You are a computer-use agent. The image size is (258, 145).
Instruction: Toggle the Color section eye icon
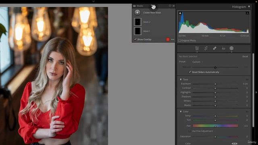[247, 112]
